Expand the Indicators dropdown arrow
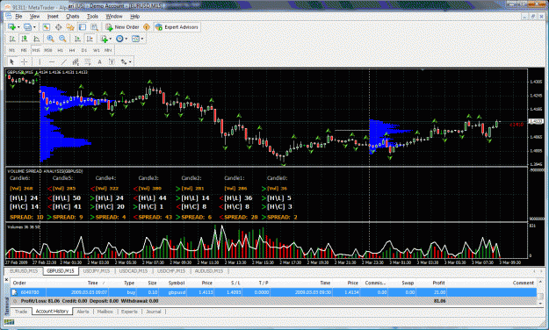The width and height of the screenshot is (549, 330). [x=111, y=39]
